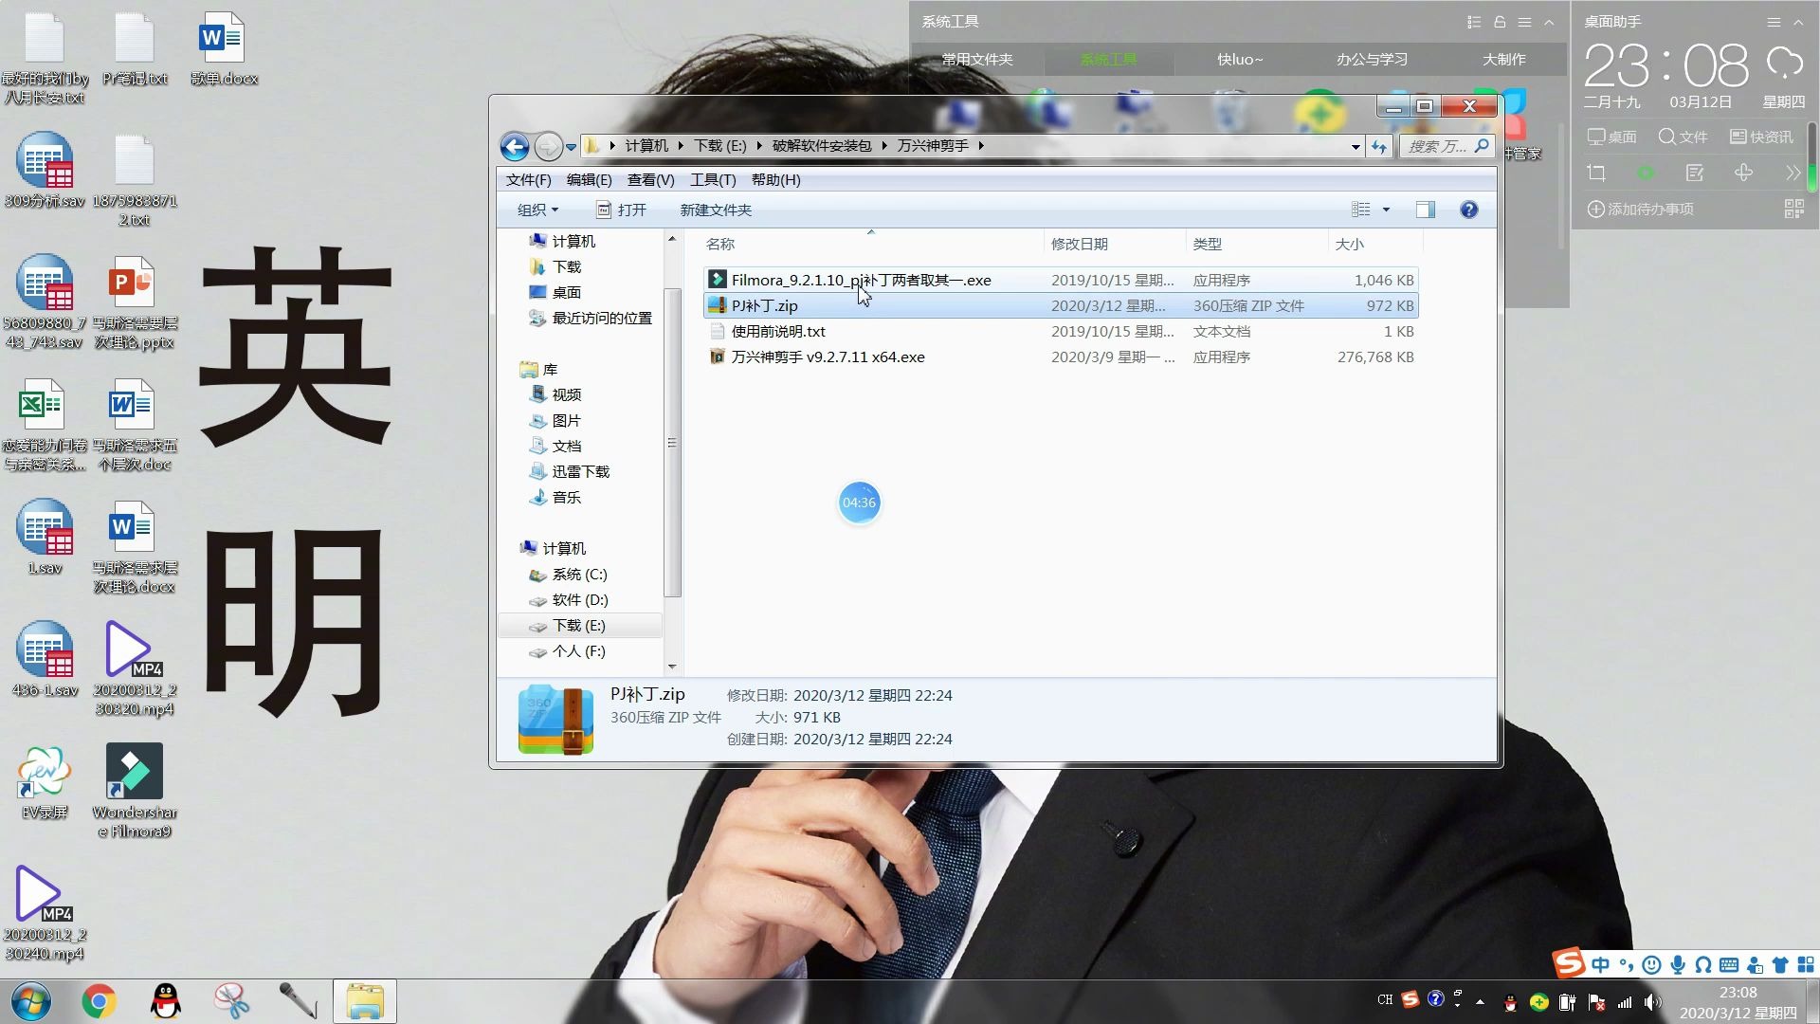Click 添加待办事项 in 桌面助手
This screenshot has width=1820, height=1024.
tap(1640, 209)
